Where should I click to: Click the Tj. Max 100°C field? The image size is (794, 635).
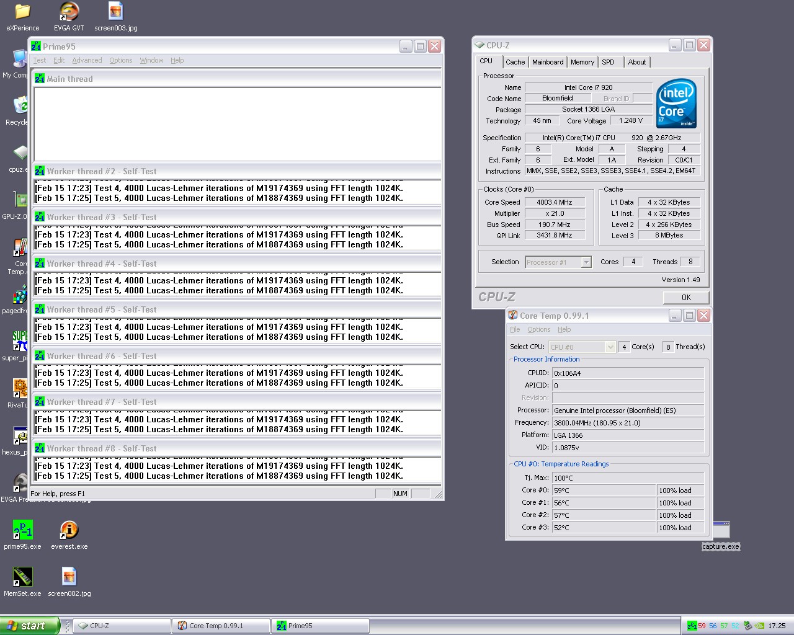628,478
